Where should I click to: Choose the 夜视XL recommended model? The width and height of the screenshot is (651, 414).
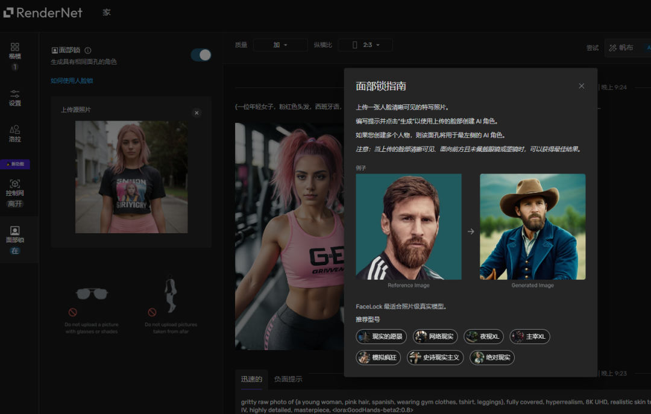(x=483, y=336)
